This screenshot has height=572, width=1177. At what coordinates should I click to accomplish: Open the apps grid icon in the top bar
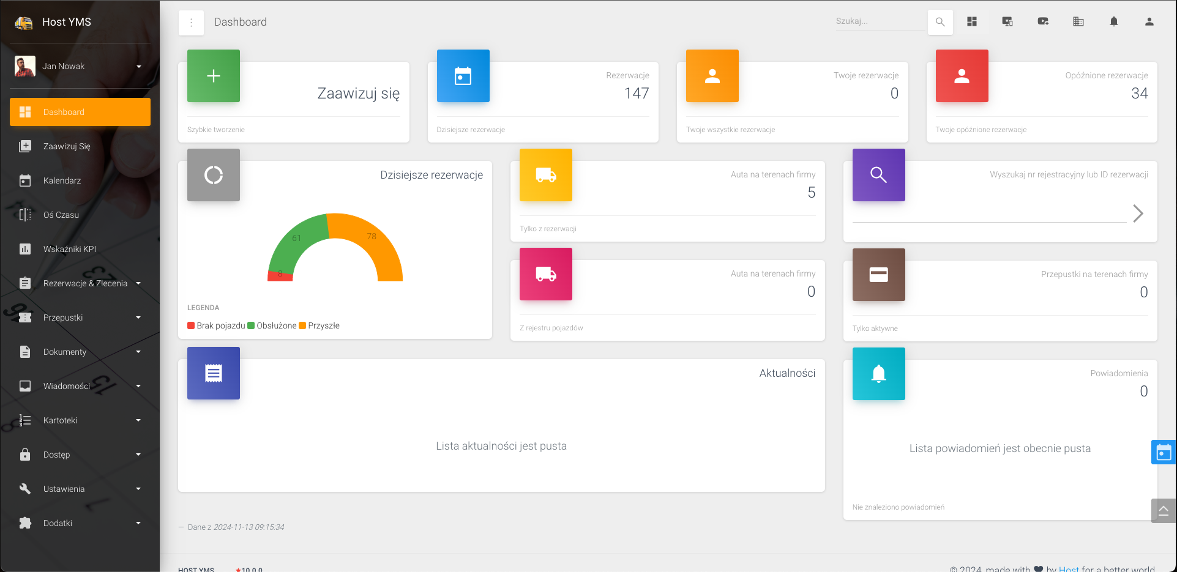pyautogui.click(x=971, y=21)
